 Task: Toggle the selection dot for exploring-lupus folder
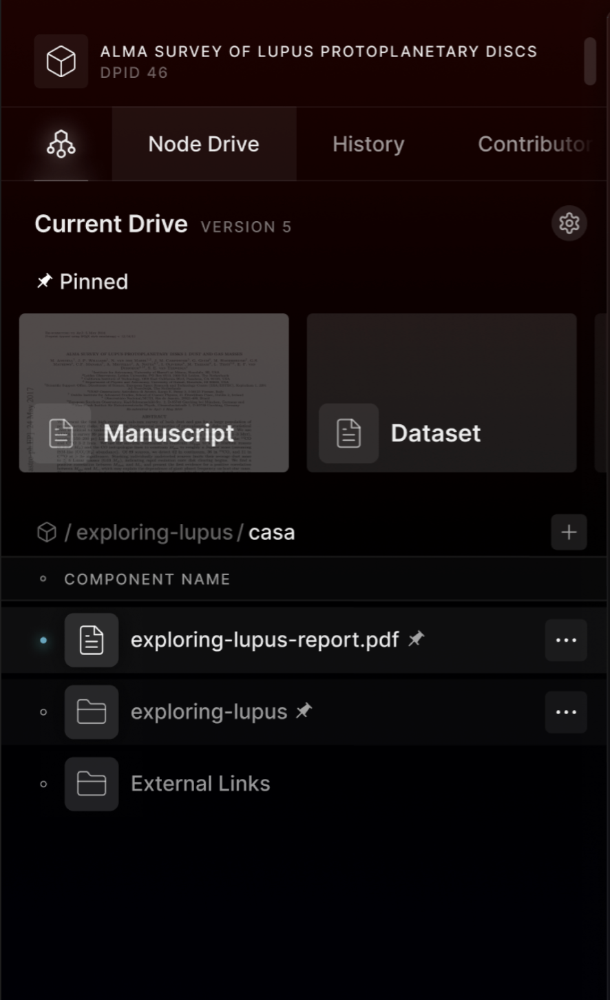pyautogui.click(x=43, y=712)
